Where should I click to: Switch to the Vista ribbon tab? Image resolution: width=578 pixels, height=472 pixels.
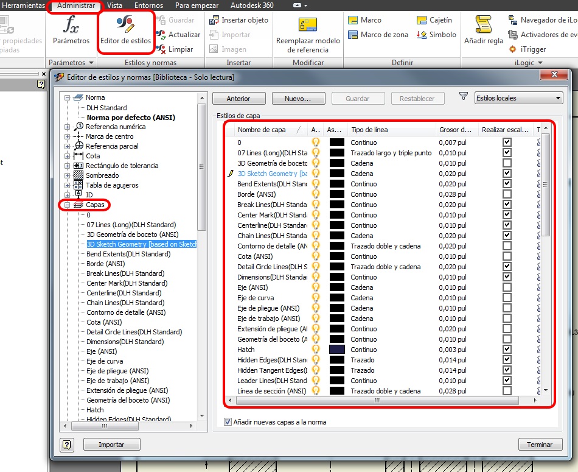114,5
